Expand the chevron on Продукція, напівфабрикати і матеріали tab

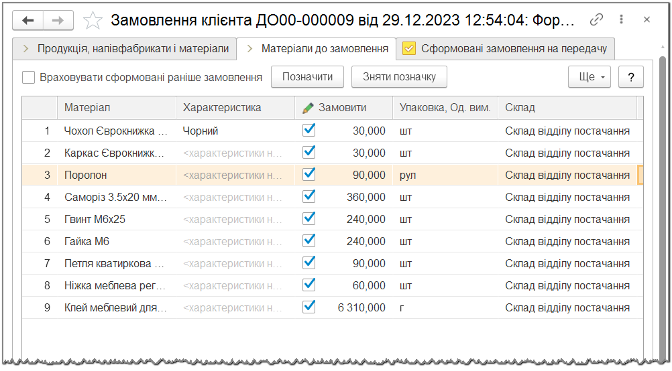coord(26,49)
